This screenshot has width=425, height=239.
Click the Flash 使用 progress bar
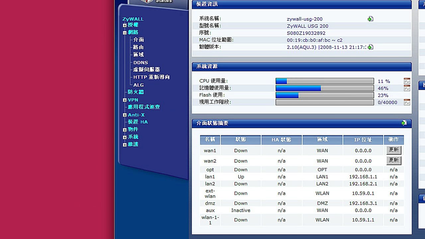(325, 95)
